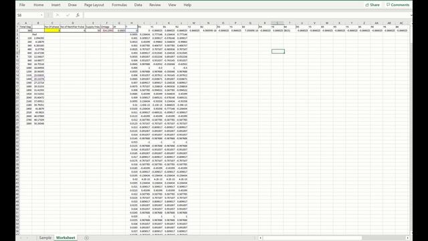Switch to the View tab
Viewport: 428px width, 241px height.
[x=172, y=5]
